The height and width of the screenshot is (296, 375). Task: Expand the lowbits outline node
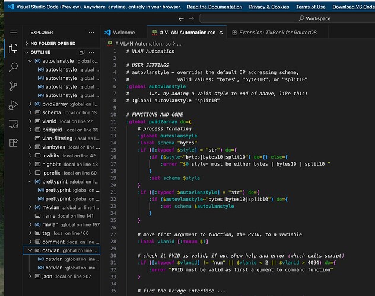pyautogui.click(x=30, y=156)
